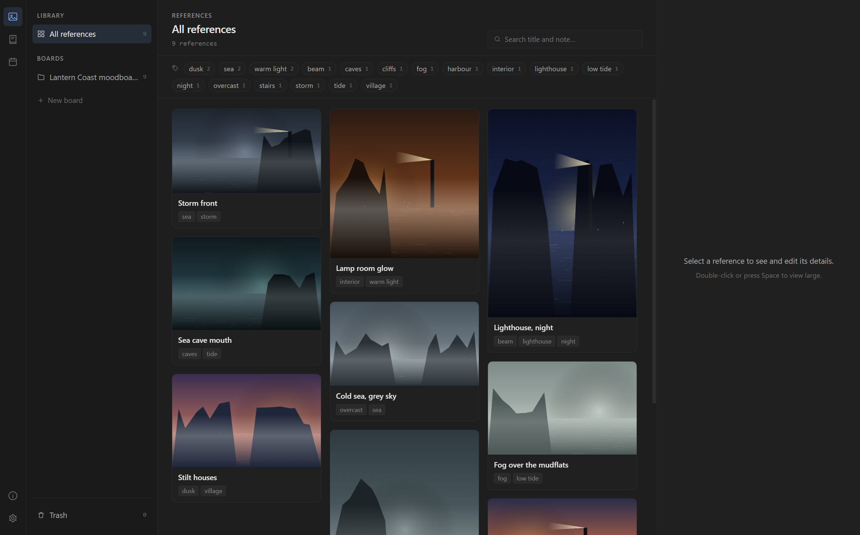The height and width of the screenshot is (535, 860).
Task: Select All references in Library
Action: click(x=92, y=34)
